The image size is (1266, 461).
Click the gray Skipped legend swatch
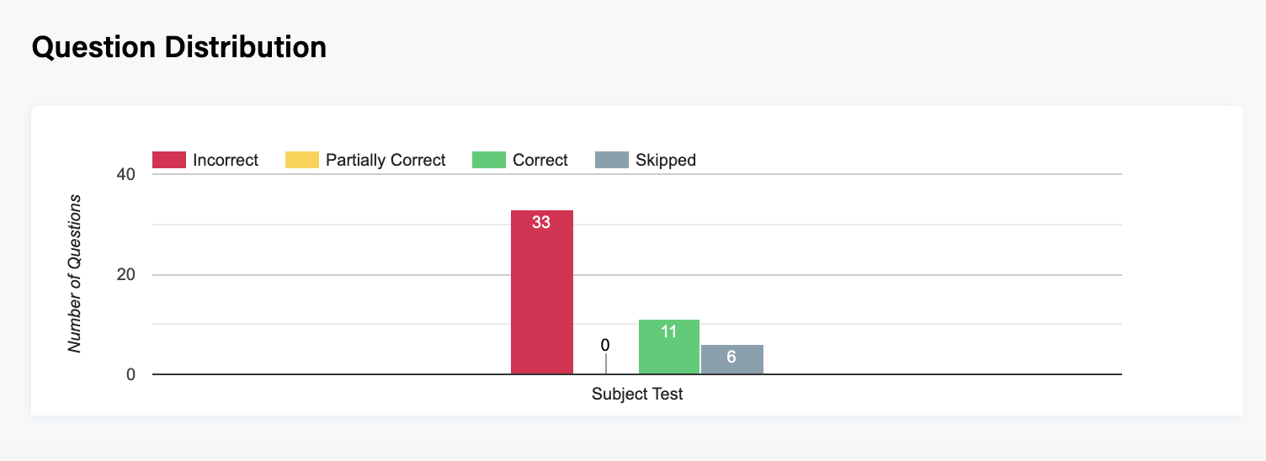(612, 160)
